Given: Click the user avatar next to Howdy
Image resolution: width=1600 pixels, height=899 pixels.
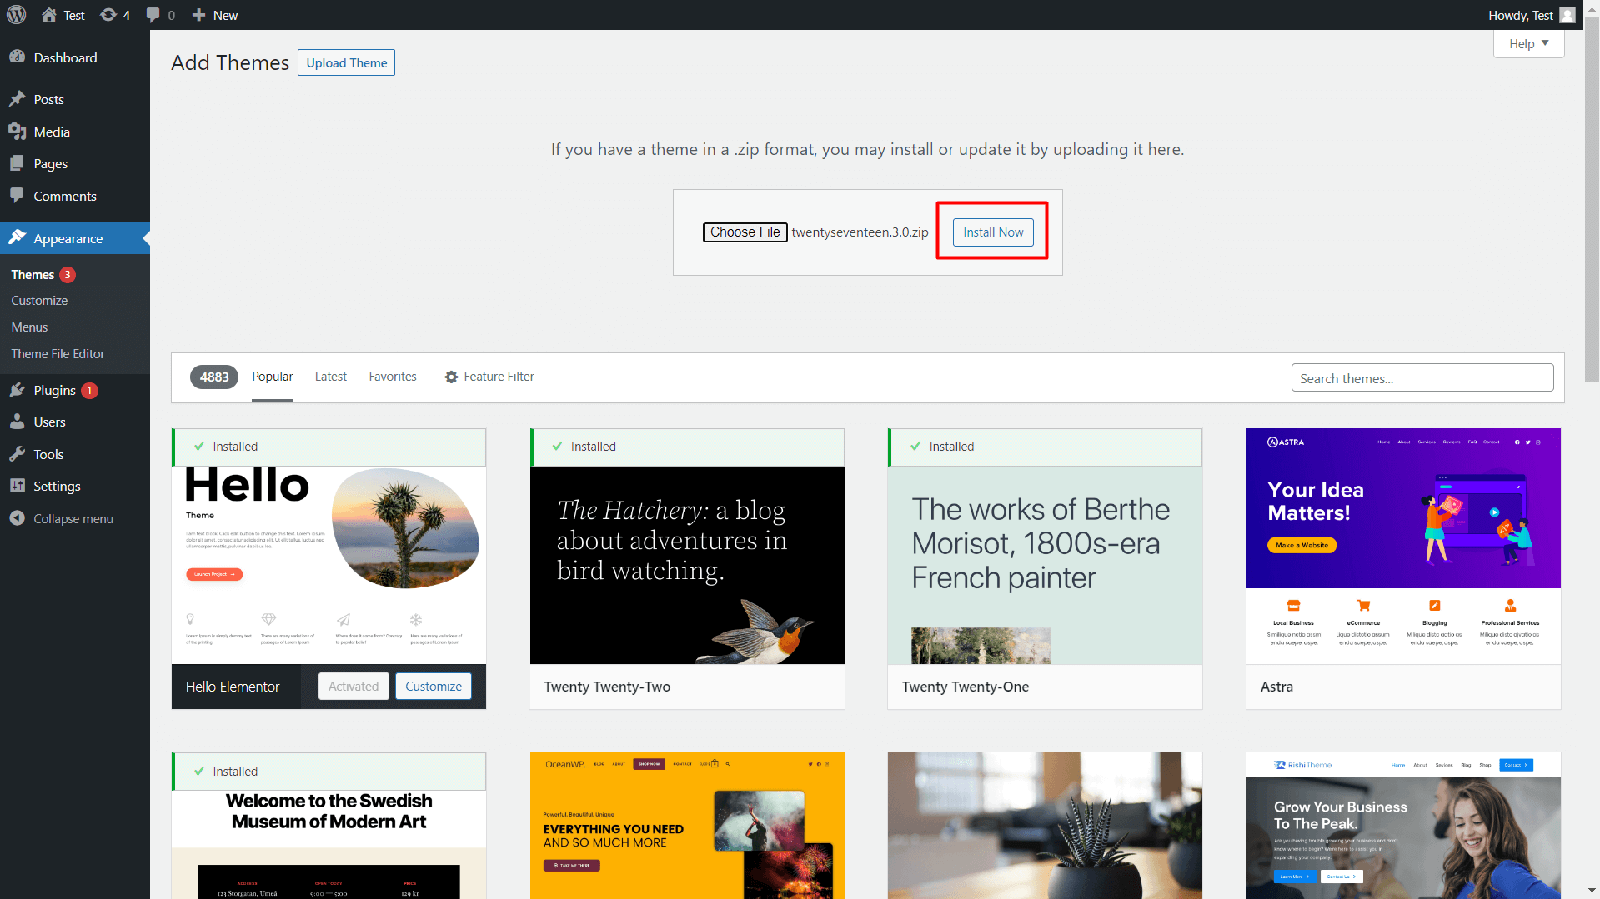Looking at the screenshot, I should pos(1567,15).
